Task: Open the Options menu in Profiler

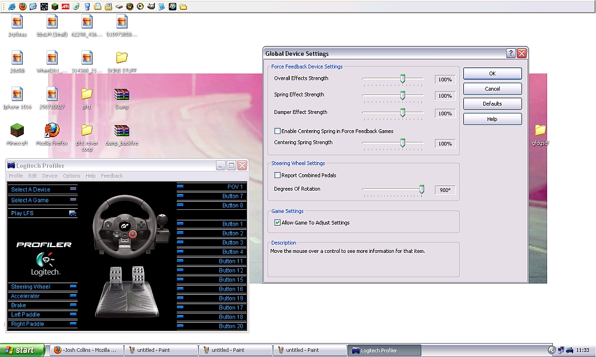Action: click(x=72, y=176)
